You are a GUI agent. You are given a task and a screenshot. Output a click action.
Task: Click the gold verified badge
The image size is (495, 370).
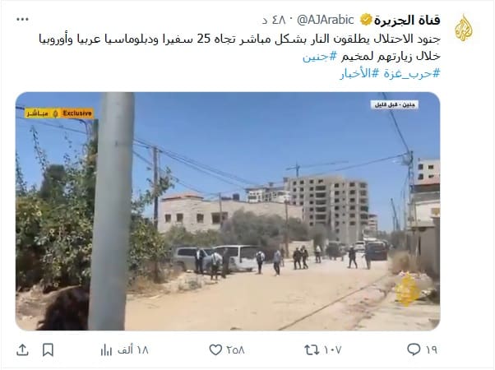[366, 20]
